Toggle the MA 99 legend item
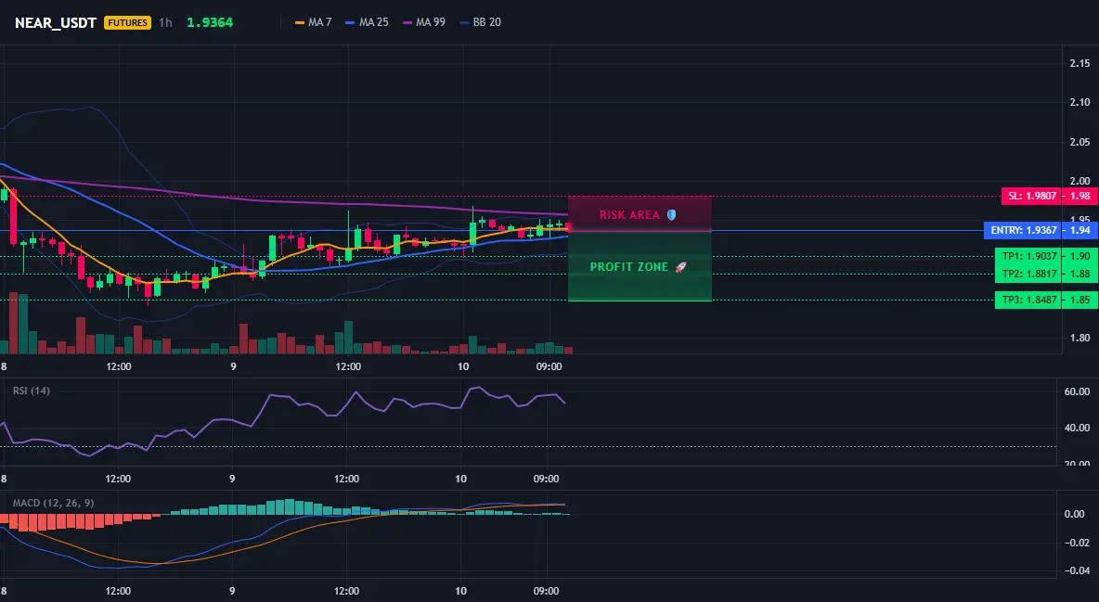Image resolution: width=1099 pixels, height=602 pixels. pos(424,22)
